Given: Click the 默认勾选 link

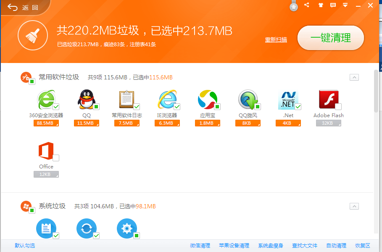Looking at the screenshot, I should point(25,246).
